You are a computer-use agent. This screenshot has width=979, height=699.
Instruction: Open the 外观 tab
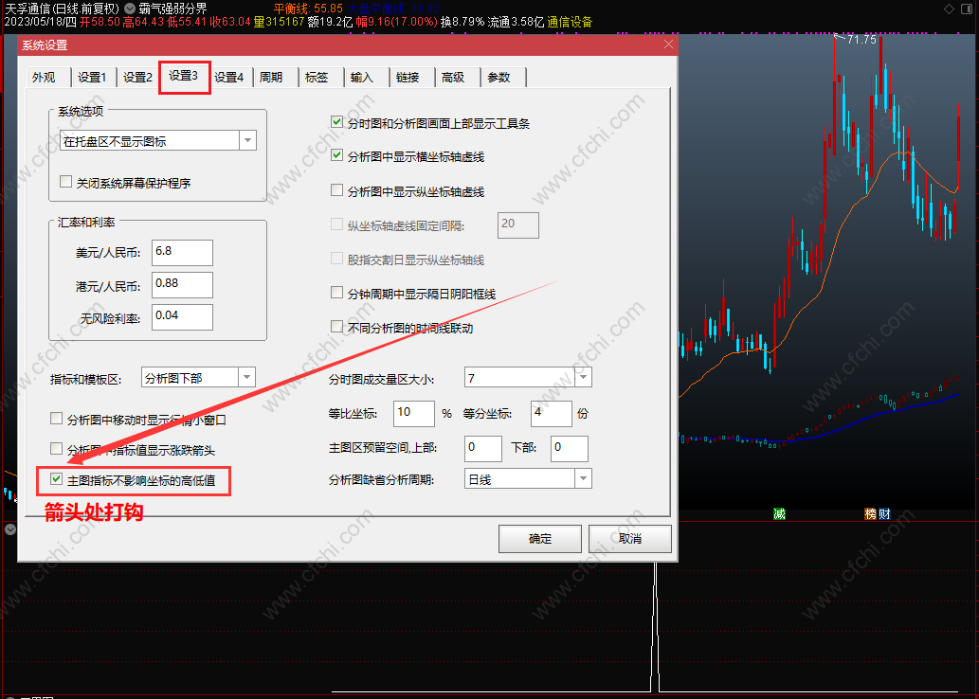coord(44,78)
